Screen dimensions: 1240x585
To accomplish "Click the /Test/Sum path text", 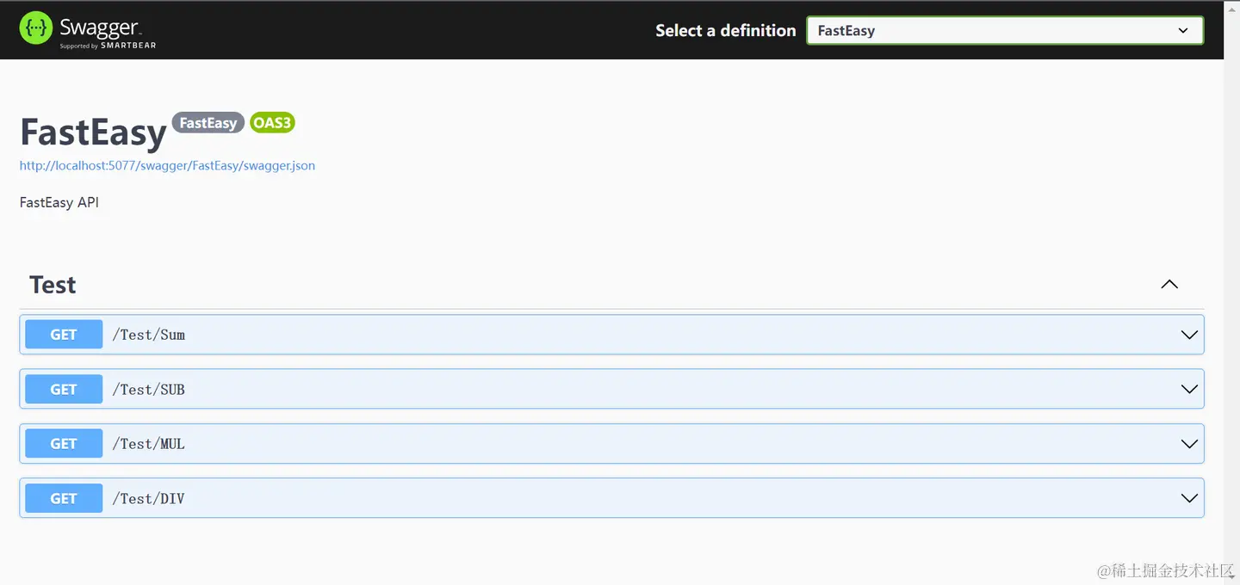I will click(149, 335).
